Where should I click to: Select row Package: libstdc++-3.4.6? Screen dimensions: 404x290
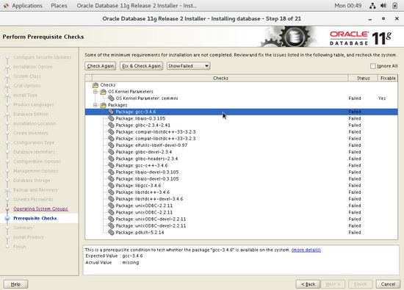[242, 192]
